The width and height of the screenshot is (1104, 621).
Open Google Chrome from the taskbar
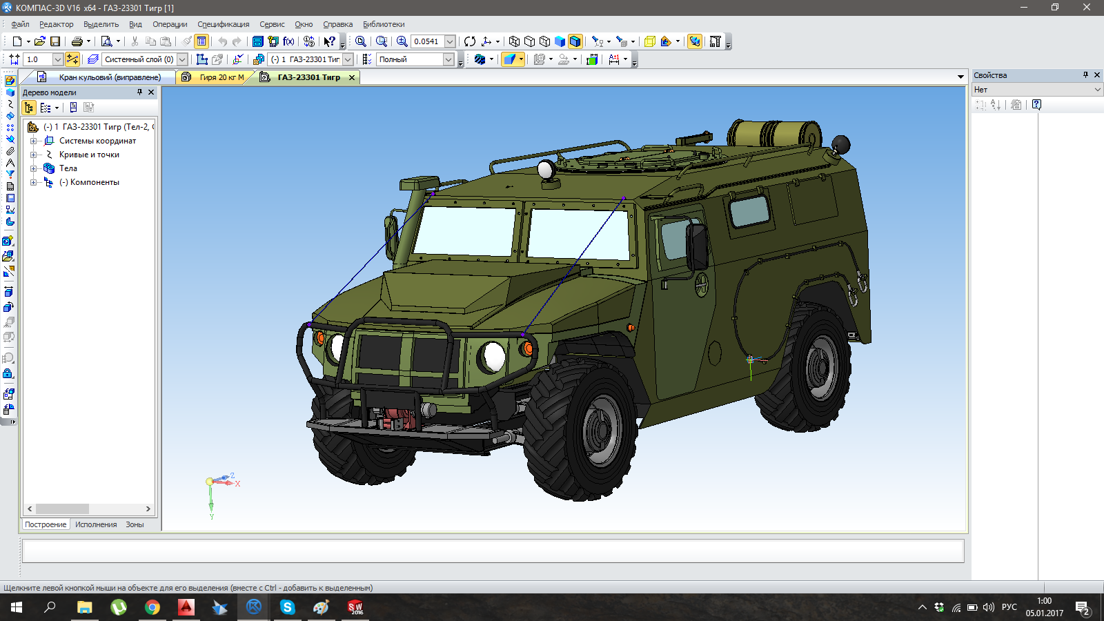click(x=152, y=607)
